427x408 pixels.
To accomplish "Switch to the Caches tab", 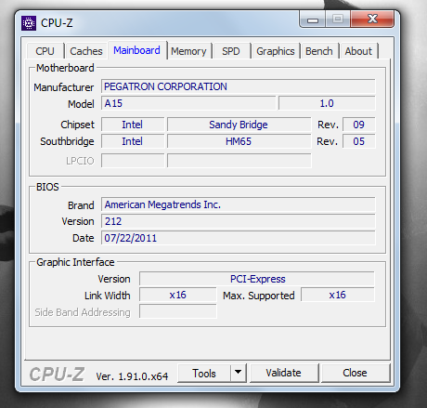I will click(x=86, y=51).
